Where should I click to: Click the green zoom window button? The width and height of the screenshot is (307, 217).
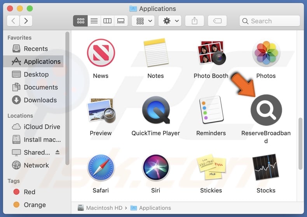(30, 9)
